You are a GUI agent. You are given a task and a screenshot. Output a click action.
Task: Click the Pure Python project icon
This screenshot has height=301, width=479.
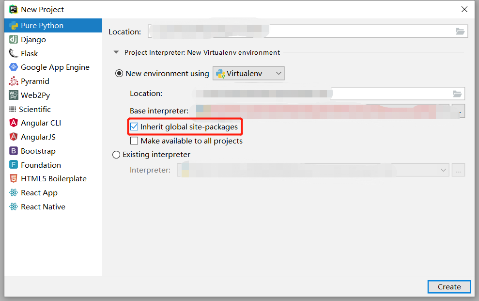pyautogui.click(x=14, y=25)
